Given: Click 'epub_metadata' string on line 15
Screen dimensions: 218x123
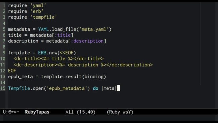Looking at the screenshot, I should coord(67,88).
